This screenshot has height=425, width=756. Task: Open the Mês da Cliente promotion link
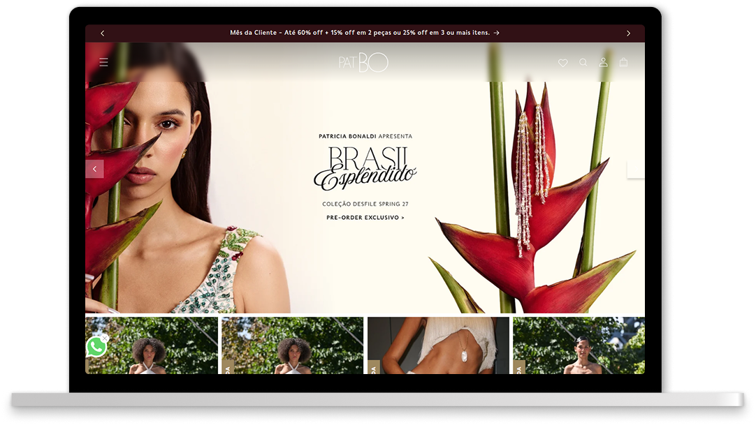point(365,33)
